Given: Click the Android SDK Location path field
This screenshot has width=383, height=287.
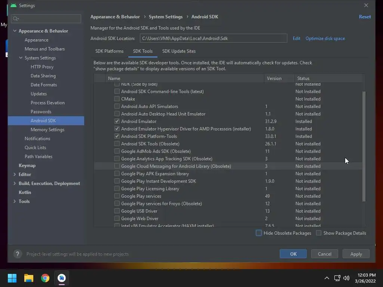Looking at the screenshot, I should coord(213,38).
